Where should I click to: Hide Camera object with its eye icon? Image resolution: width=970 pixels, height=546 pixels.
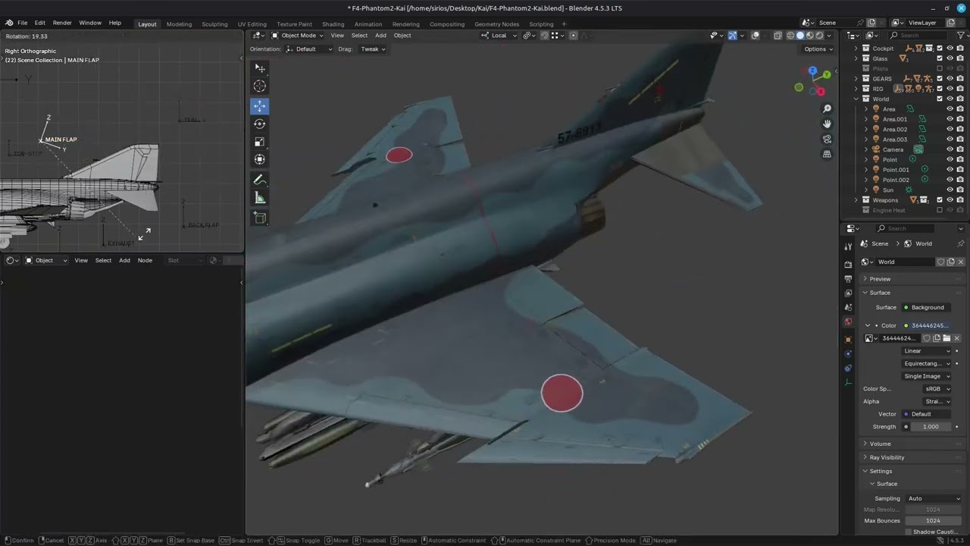point(950,149)
